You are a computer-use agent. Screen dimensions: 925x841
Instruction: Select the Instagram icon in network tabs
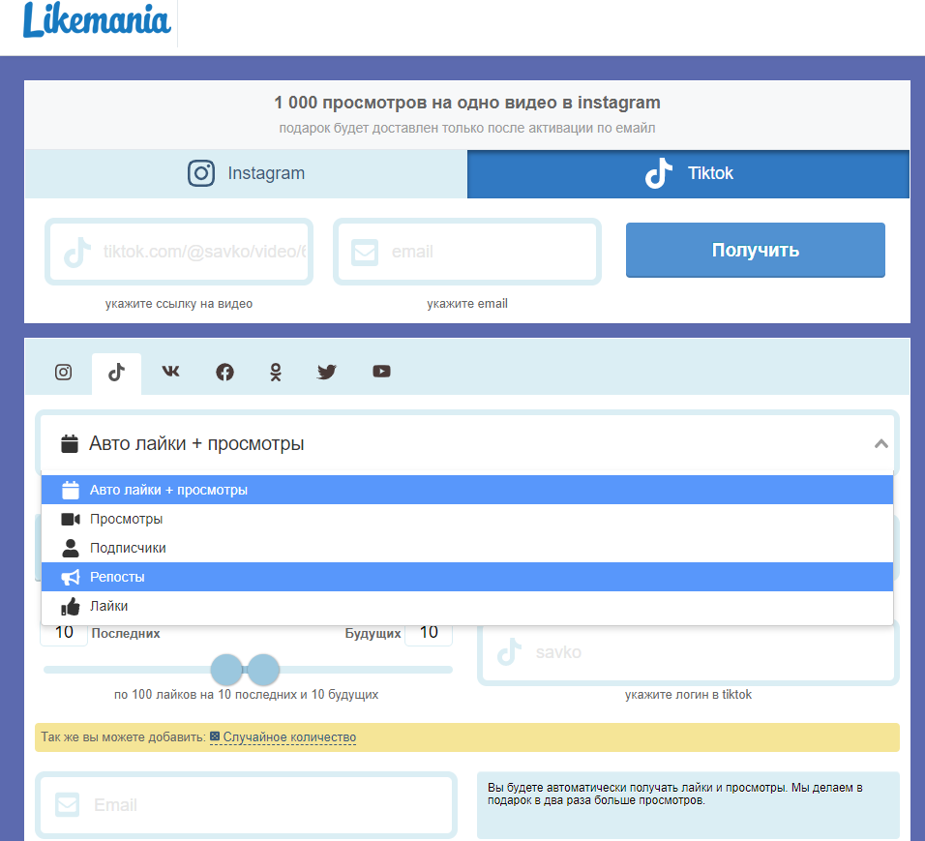[63, 372]
